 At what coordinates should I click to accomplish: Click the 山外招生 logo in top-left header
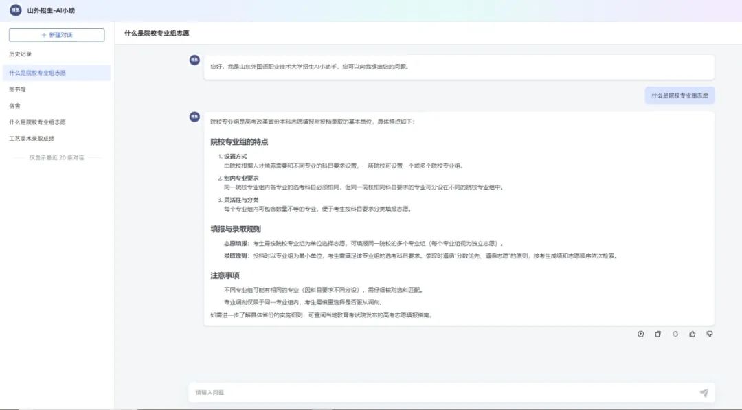(x=15, y=11)
